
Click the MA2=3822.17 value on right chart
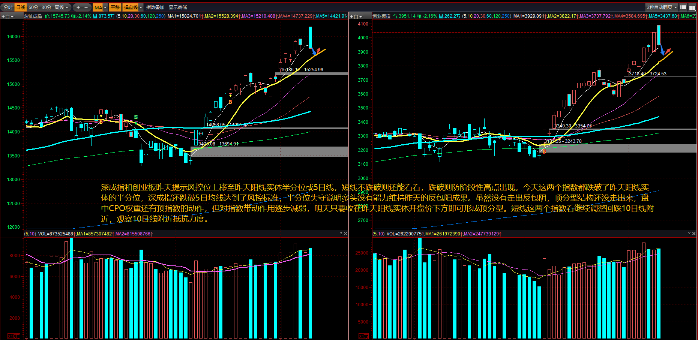563,16
